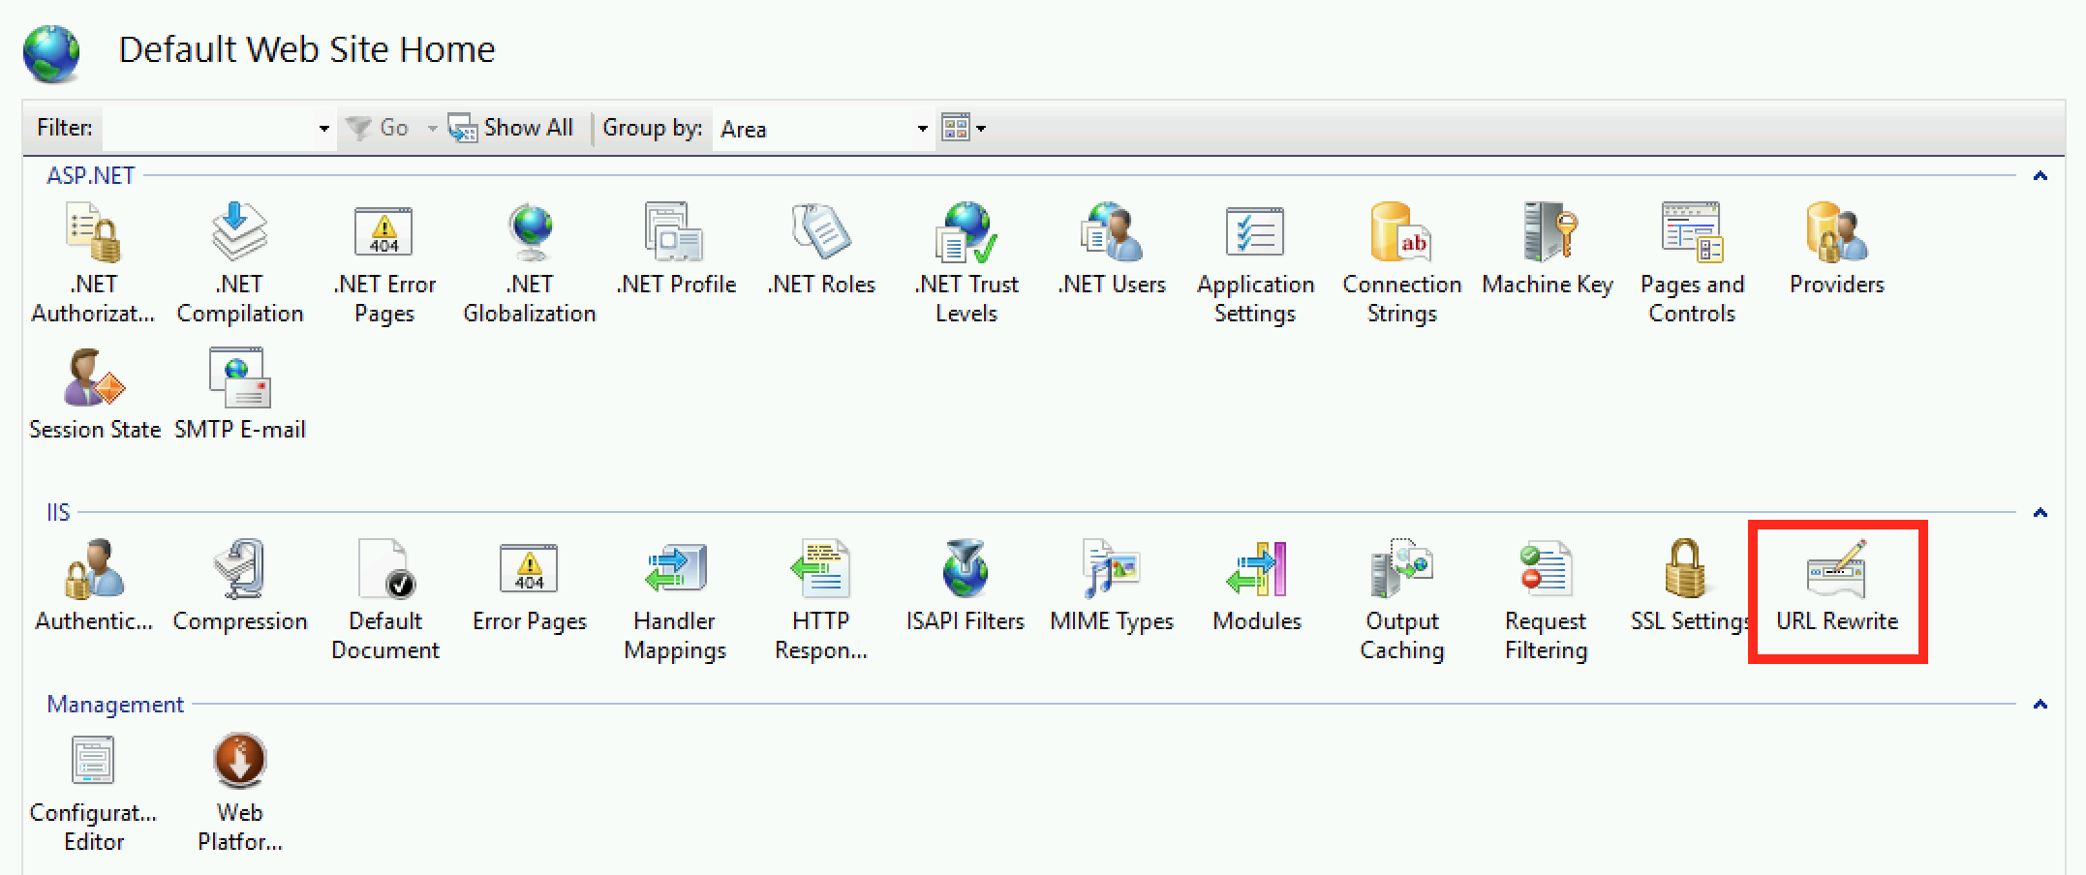
Task: Open Connection Strings feature
Action: (1401, 261)
